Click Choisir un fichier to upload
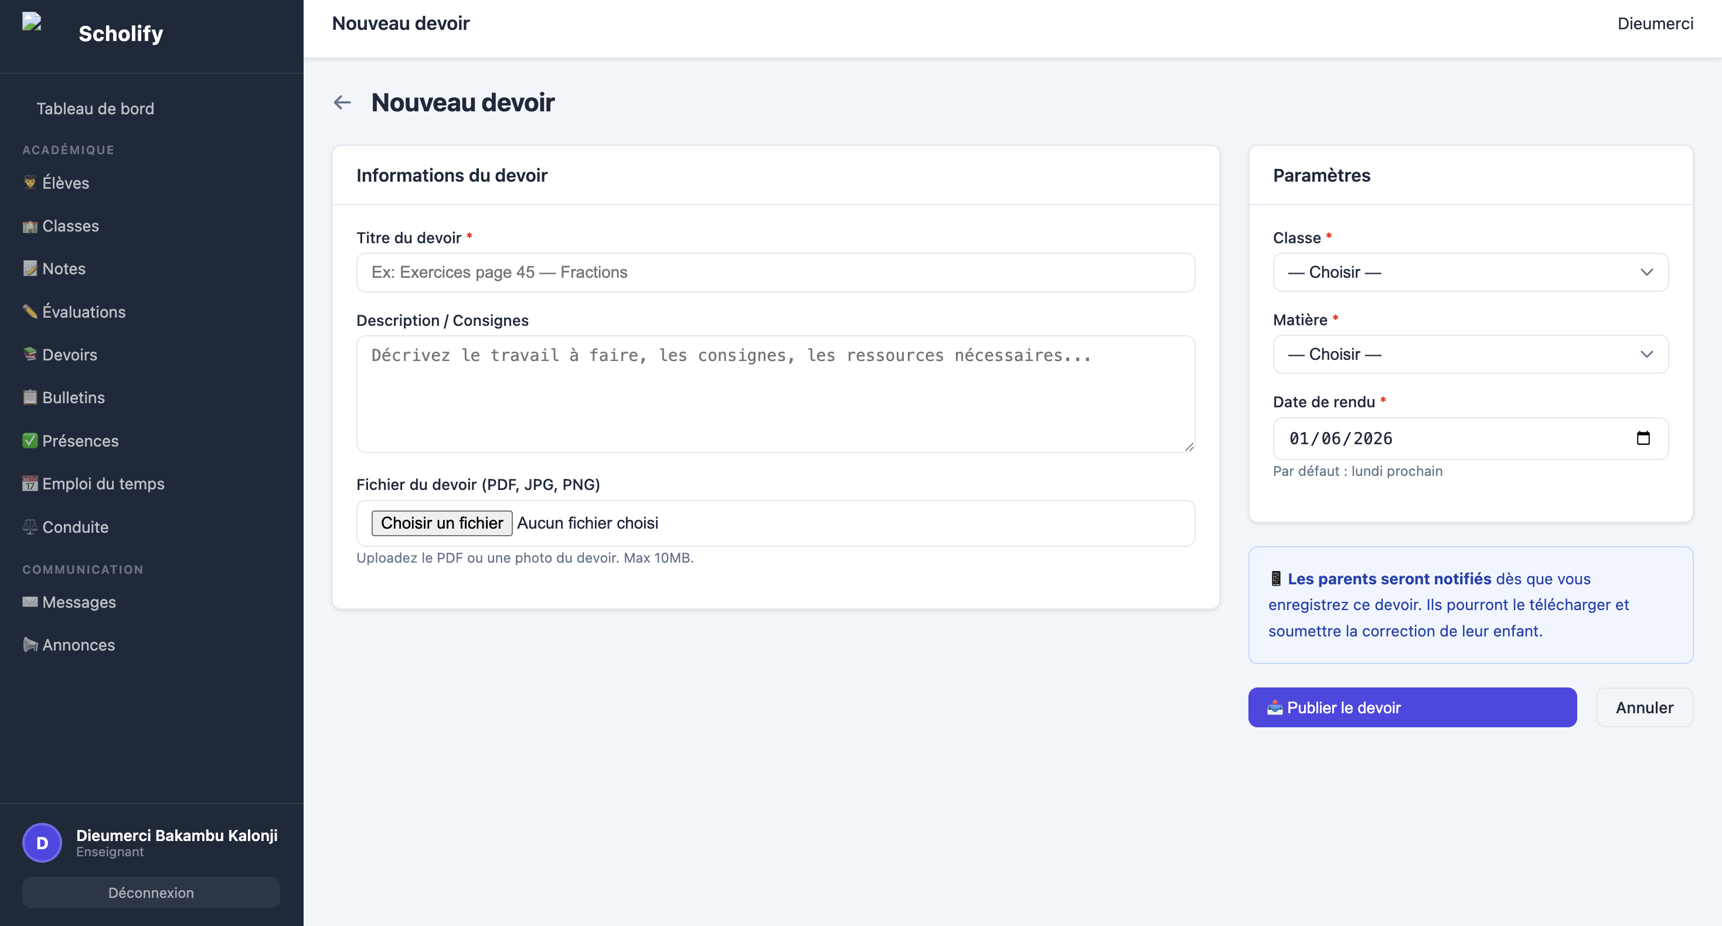Viewport: 1722px width, 926px height. [x=441, y=523]
